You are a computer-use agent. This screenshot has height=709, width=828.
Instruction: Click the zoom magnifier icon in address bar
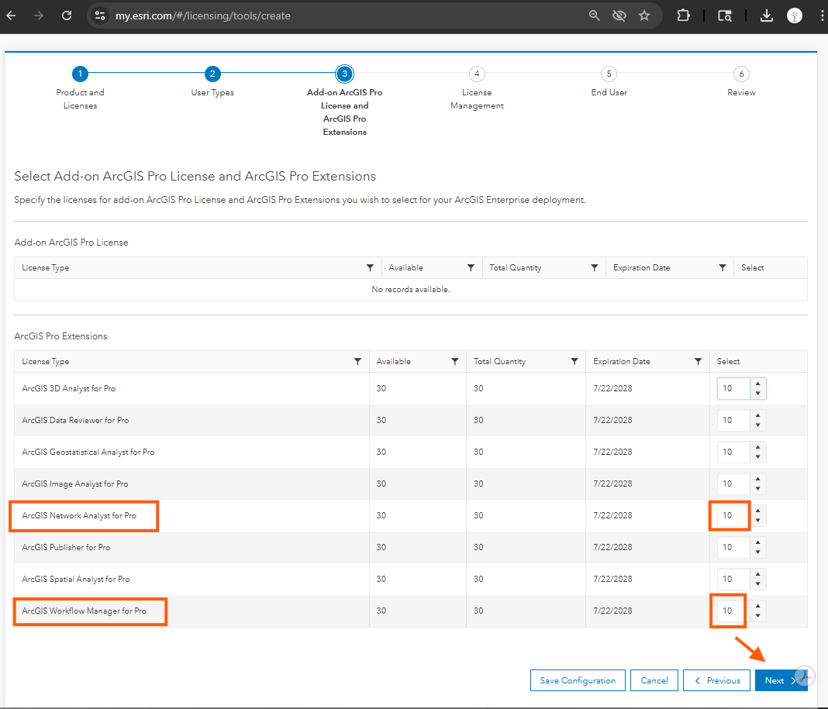click(595, 15)
